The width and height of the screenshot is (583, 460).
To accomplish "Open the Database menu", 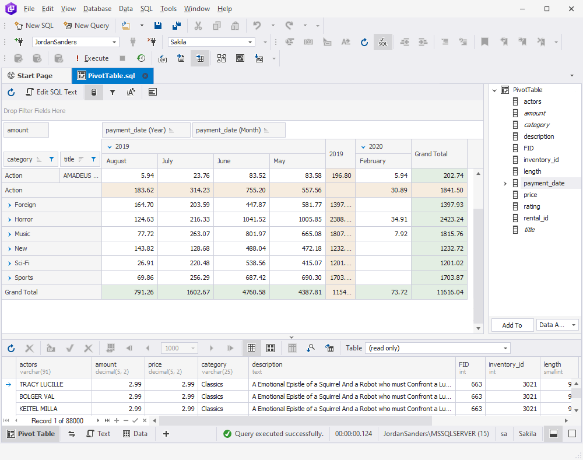I will coord(97,9).
